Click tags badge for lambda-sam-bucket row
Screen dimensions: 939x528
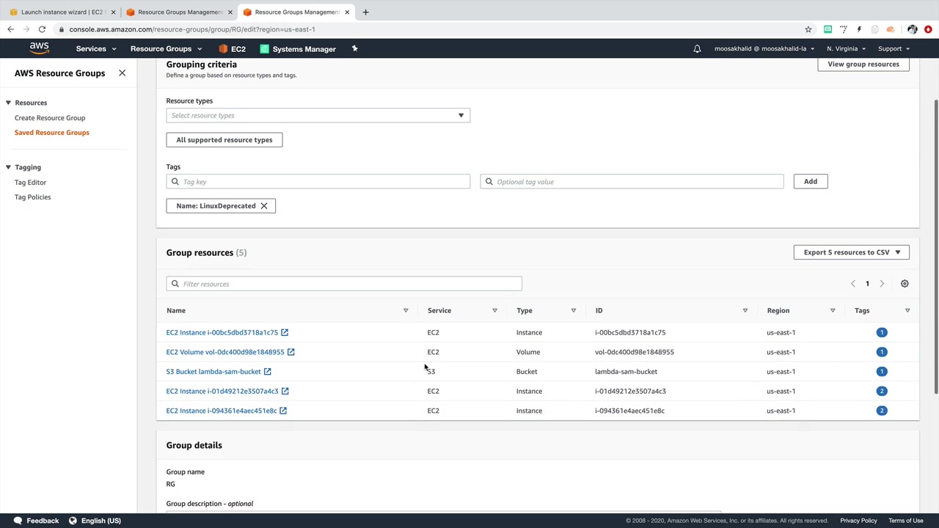coord(882,372)
